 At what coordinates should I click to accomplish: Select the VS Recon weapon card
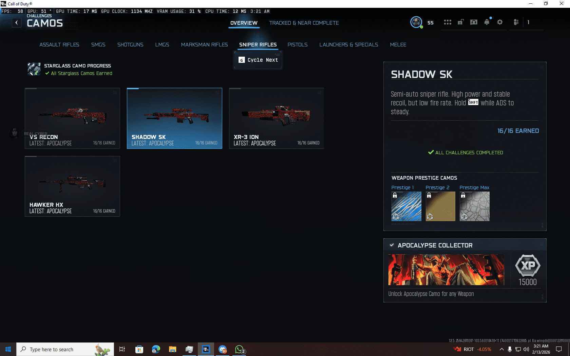pos(72,118)
